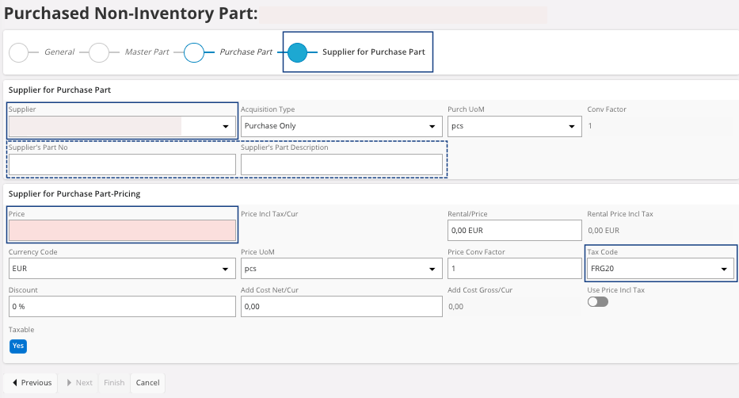Image resolution: width=739 pixels, height=398 pixels.
Task: Expand the Acquisition Type dropdown
Action: click(432, 126)
